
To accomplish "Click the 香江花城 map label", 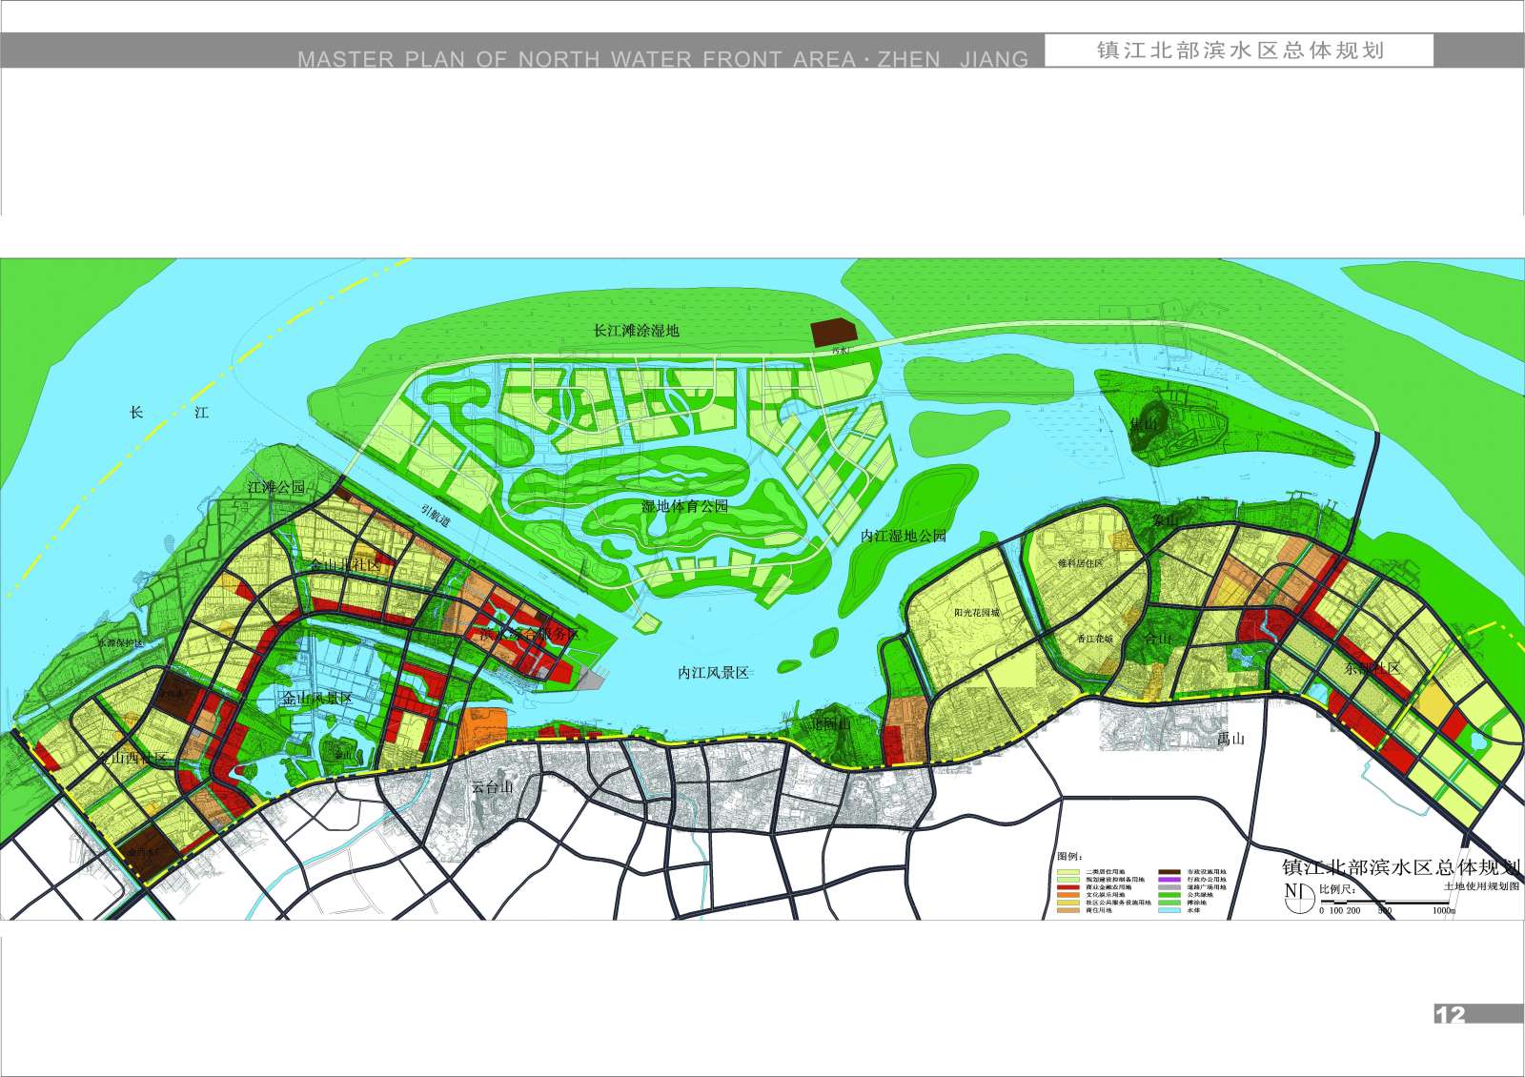I will (x=1095, y=639).
